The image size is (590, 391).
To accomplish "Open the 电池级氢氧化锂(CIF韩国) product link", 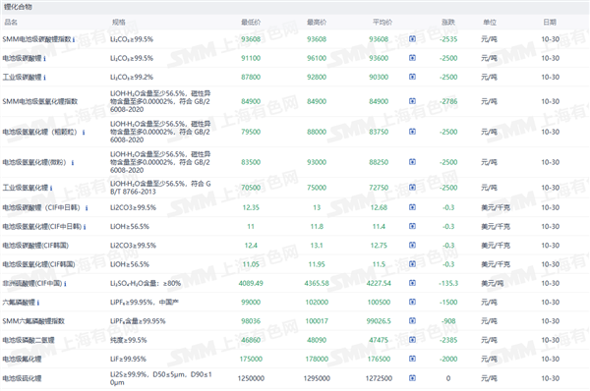I will (38, 264).
